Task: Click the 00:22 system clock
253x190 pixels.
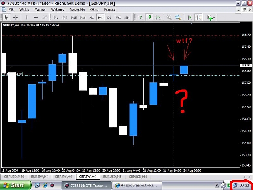Action: click(x=244, y=185)
